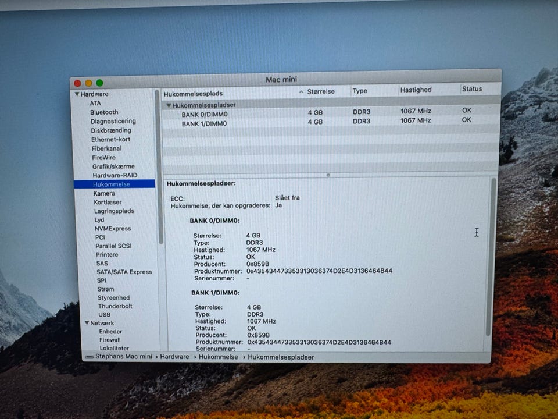Select Styreenhed in the sidebar
This screenshot has height=419, width=558.
[114, 297]
